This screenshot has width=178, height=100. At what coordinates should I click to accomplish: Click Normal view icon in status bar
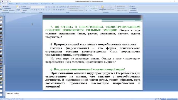tap(157, 99)
